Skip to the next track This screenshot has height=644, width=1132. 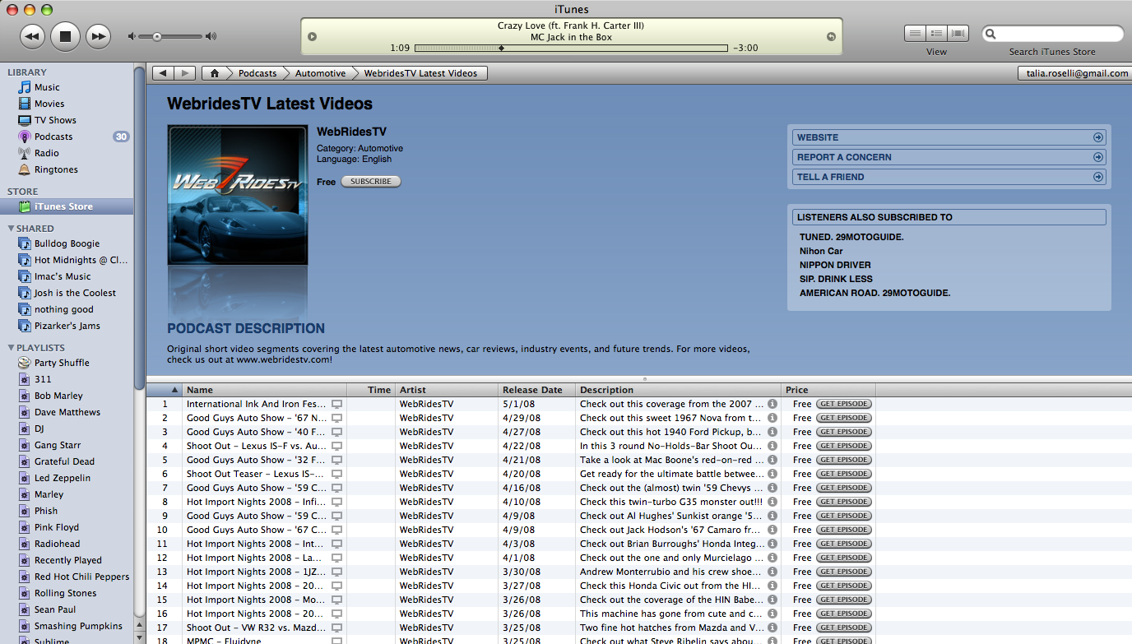(98, 36)
